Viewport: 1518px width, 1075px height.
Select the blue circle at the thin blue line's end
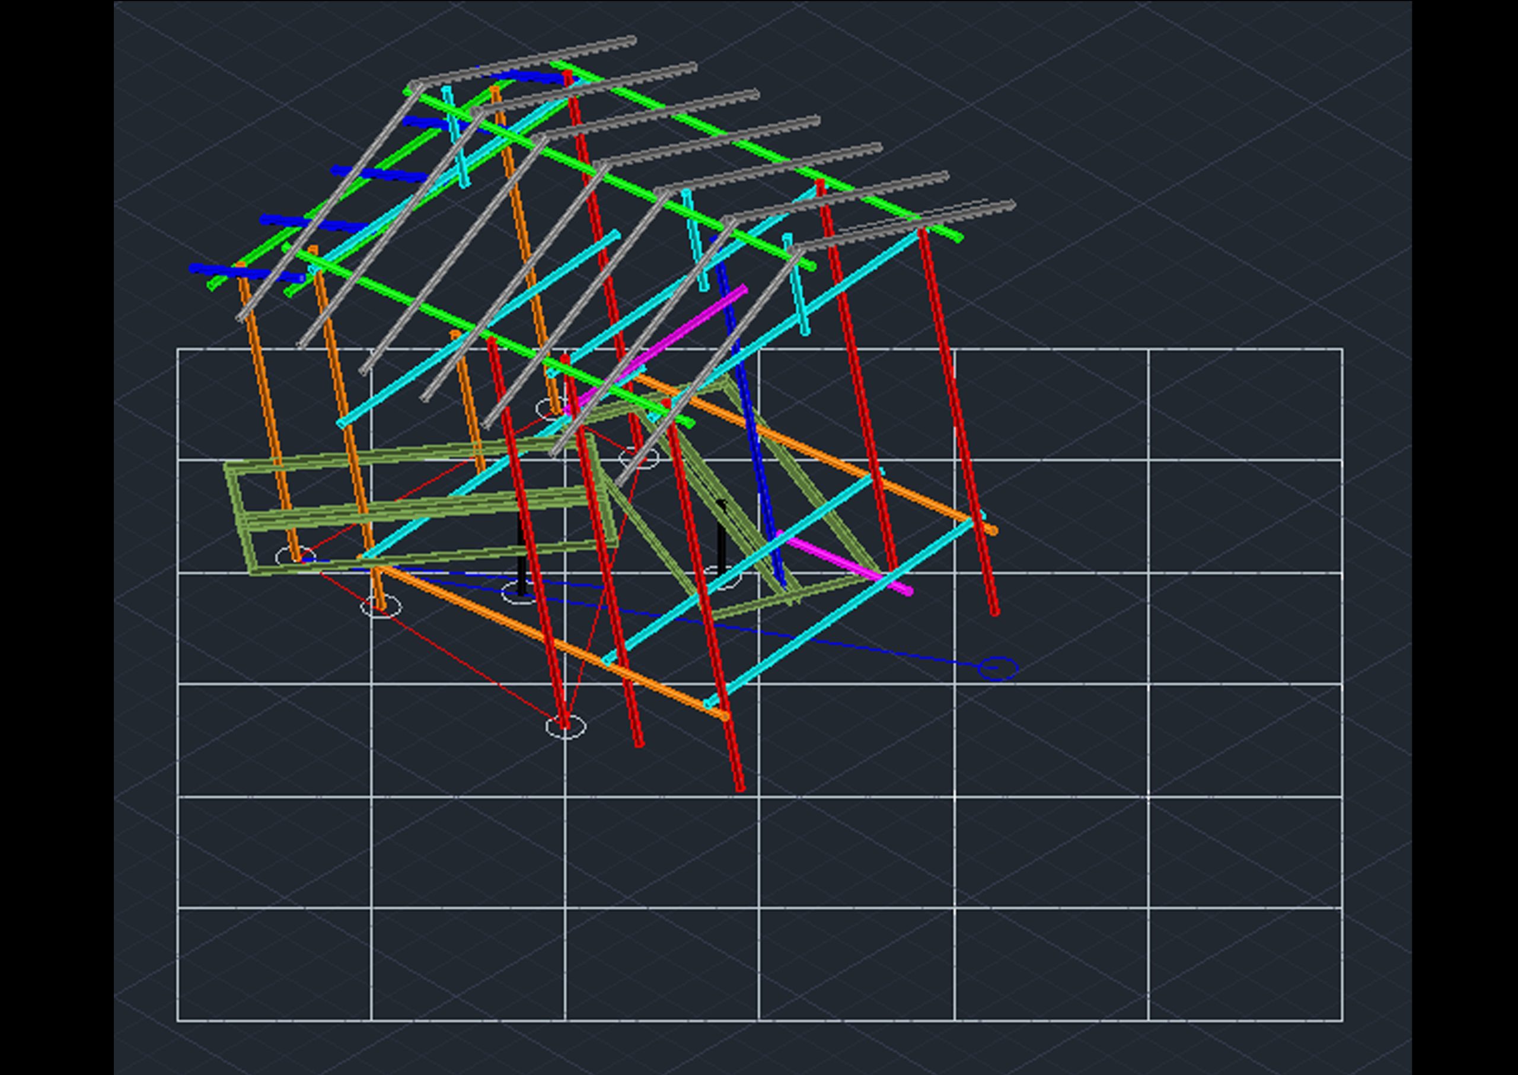997,669
